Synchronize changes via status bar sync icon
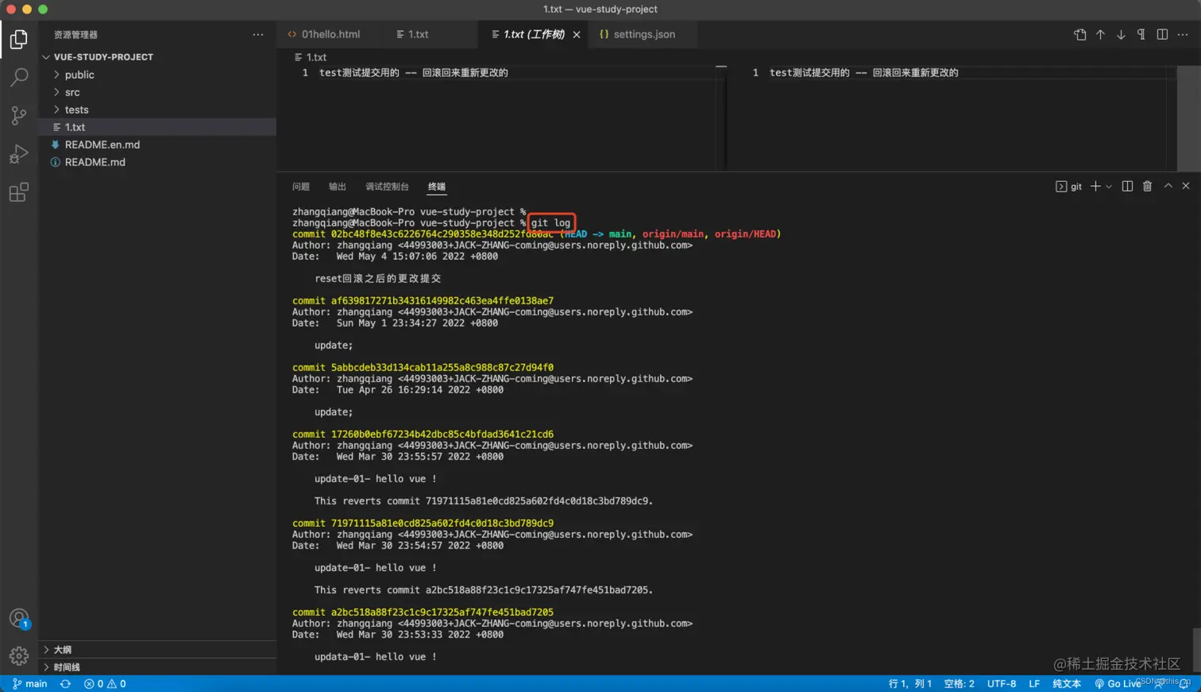 tap(65, 684)
